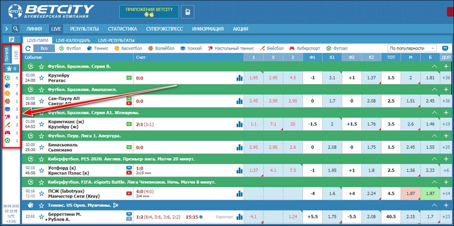
Task: Switch to LIVE-РЕЗУЛЬТАТЫ tab
Action: 116,40
